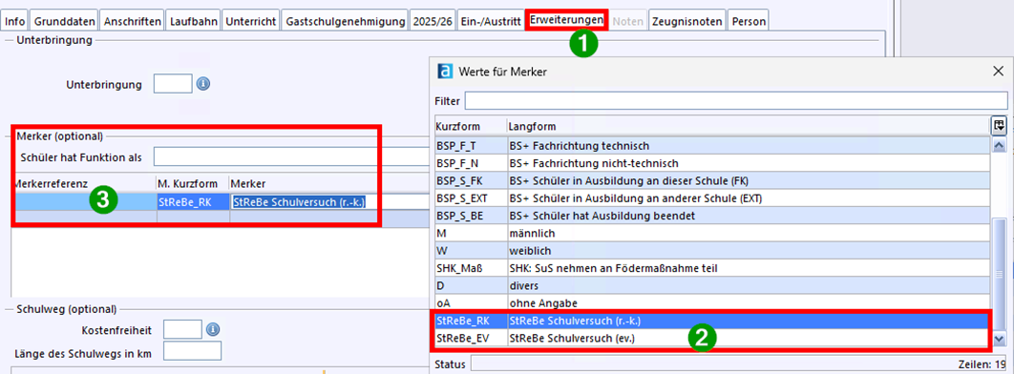Click the scroll down arrow in the Merker list
The width and height of the screenshot is (1014, 374).
click(x=999, y=339)
